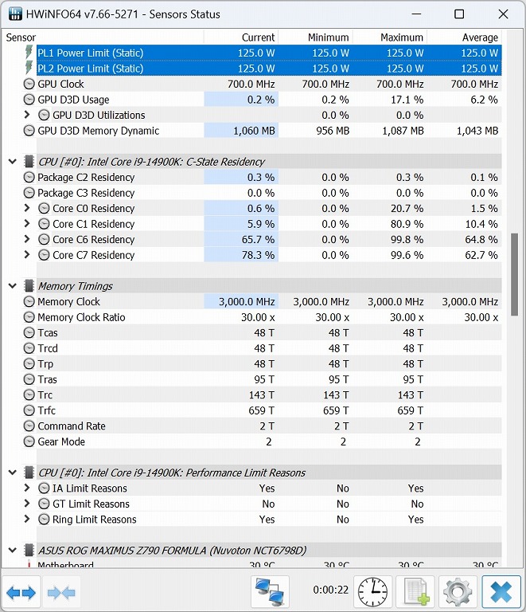
Task: Click the log file start icon
Action: coord(415,592)
